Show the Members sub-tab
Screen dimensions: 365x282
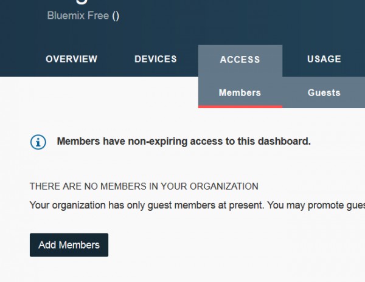point(240,93)
